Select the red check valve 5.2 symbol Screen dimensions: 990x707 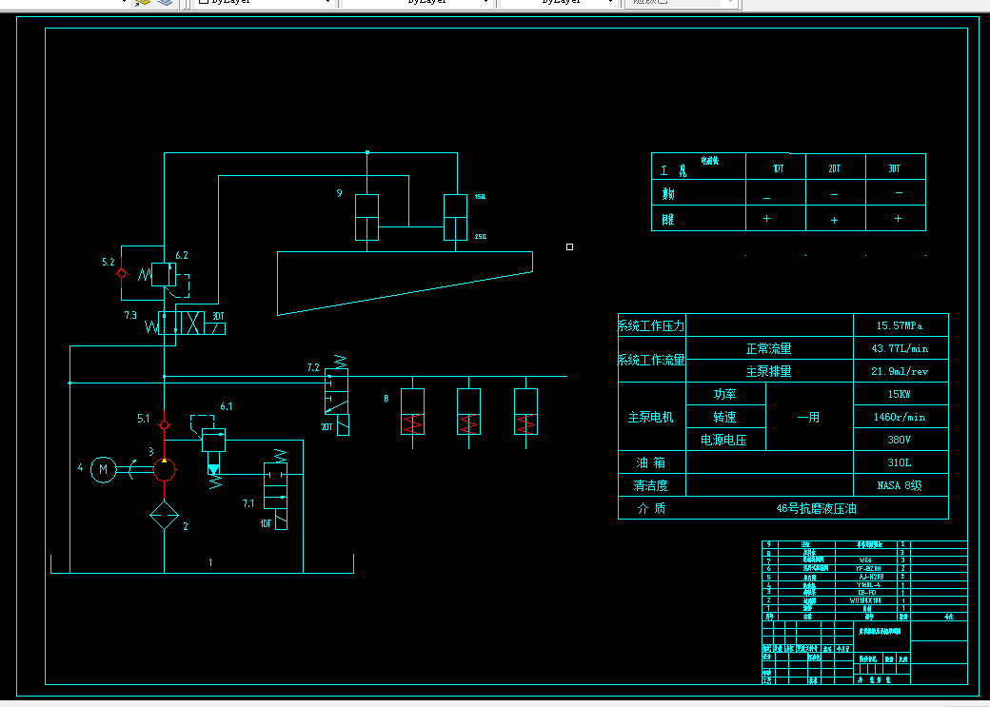point(121,274)
